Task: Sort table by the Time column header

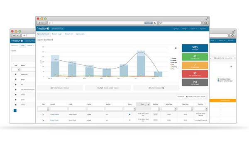Action: [x=143, y=104]
